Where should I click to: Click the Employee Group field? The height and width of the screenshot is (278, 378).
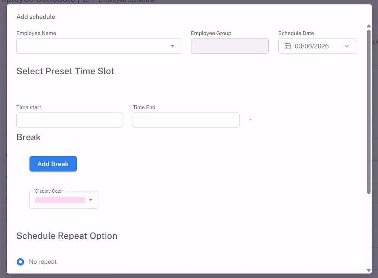coord(229,46)
